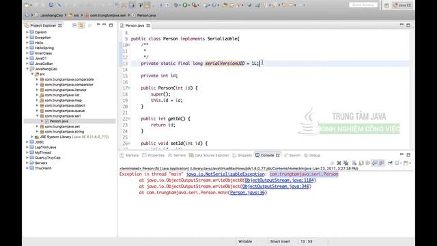This screenshot has height=246, width=437.
Task: Minimize the Project Explorer view
Action: (x=104, y=25)
